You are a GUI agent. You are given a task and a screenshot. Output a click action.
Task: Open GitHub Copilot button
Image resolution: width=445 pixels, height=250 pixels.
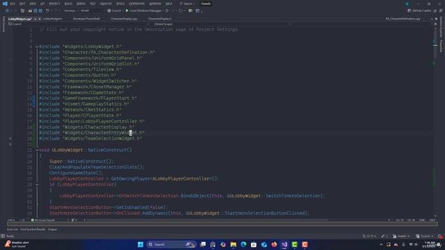pos(419,10)
